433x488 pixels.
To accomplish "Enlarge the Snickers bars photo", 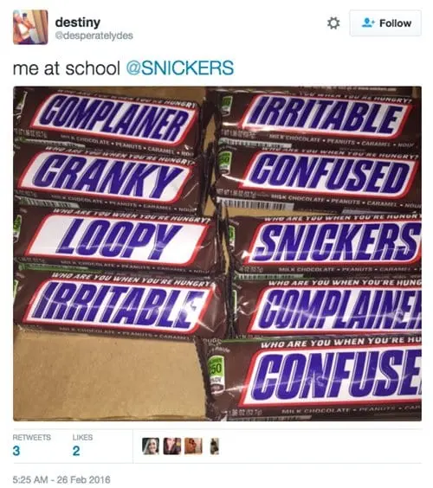I will [217, 254].
